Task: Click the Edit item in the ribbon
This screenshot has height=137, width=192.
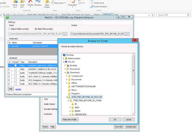Action: pos(81,3)
